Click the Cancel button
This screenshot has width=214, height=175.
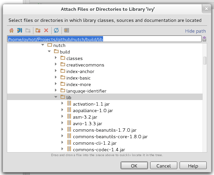(164, 166)
